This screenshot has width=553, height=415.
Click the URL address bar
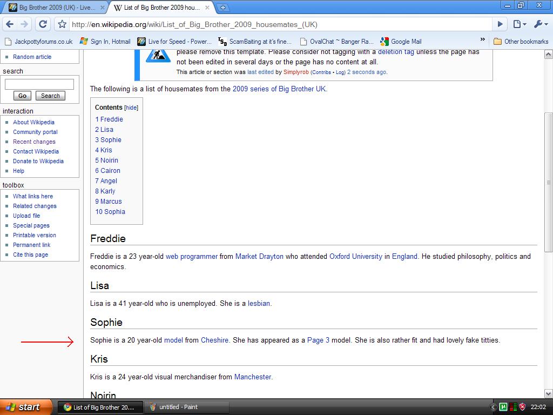pyautogui.click(x=280, y=24)
